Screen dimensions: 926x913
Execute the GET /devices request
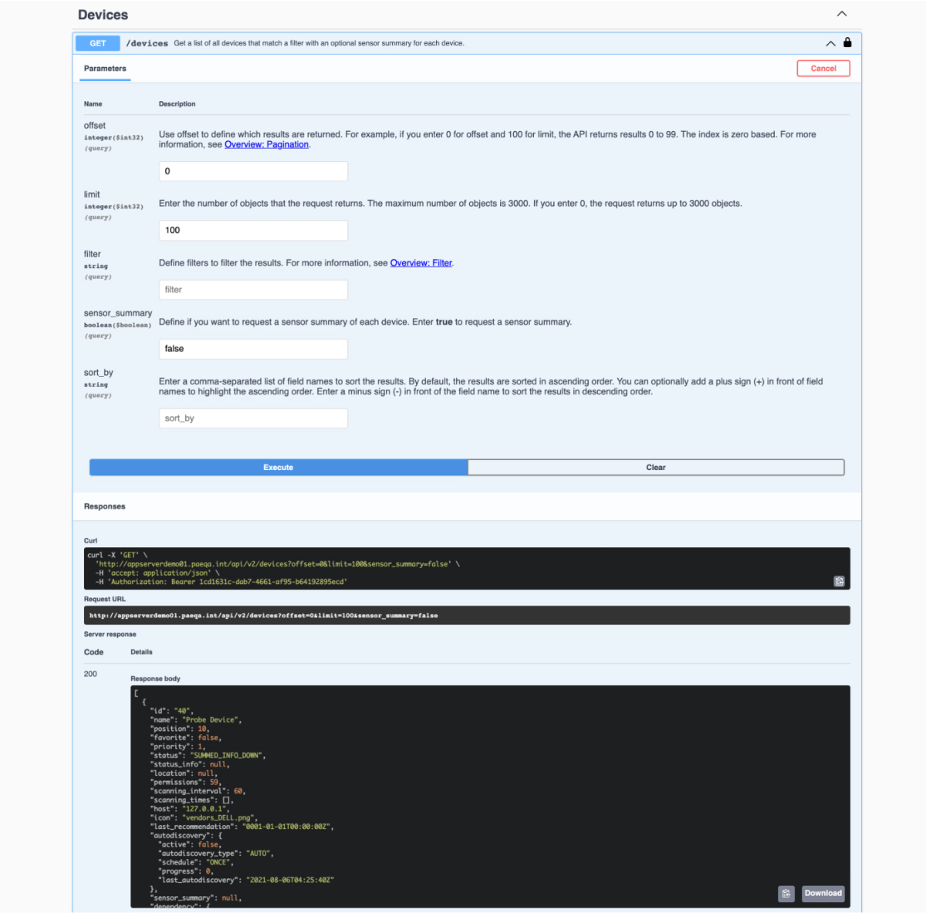click(x=278, y=467)
